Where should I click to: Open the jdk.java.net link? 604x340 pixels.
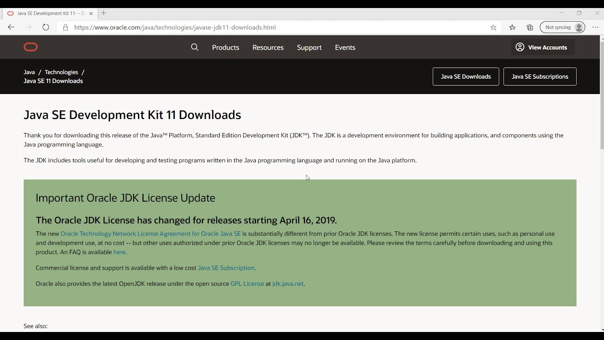pyautogui.click(x=288, y=284)
